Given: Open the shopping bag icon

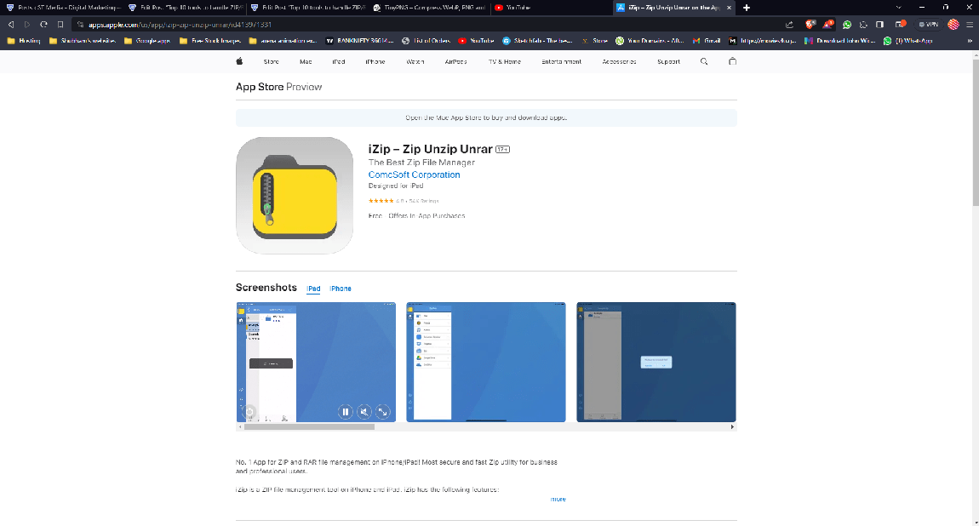Looking at the screenshot, I should click(x=732, y=61).
